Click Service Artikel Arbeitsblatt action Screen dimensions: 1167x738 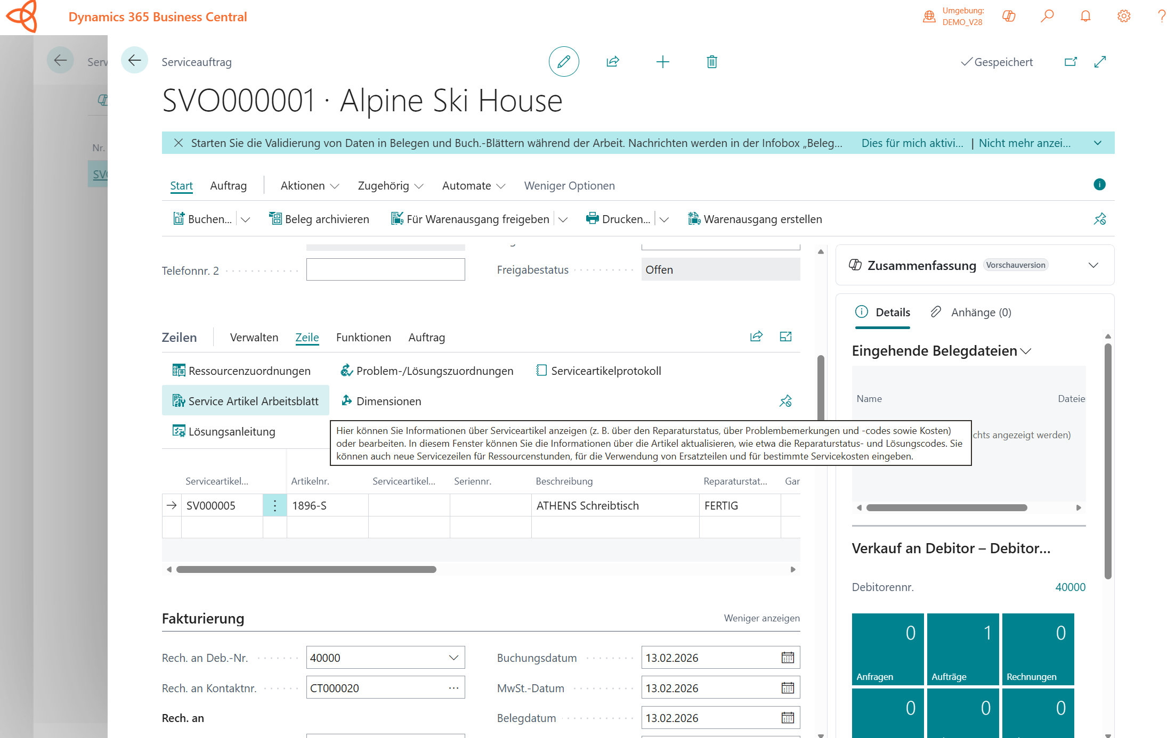click(x=246, y=401)
